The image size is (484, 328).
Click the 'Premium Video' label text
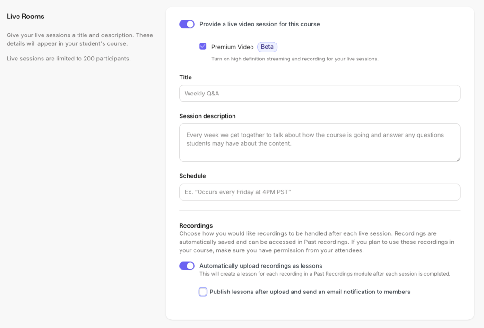[232, 47]
